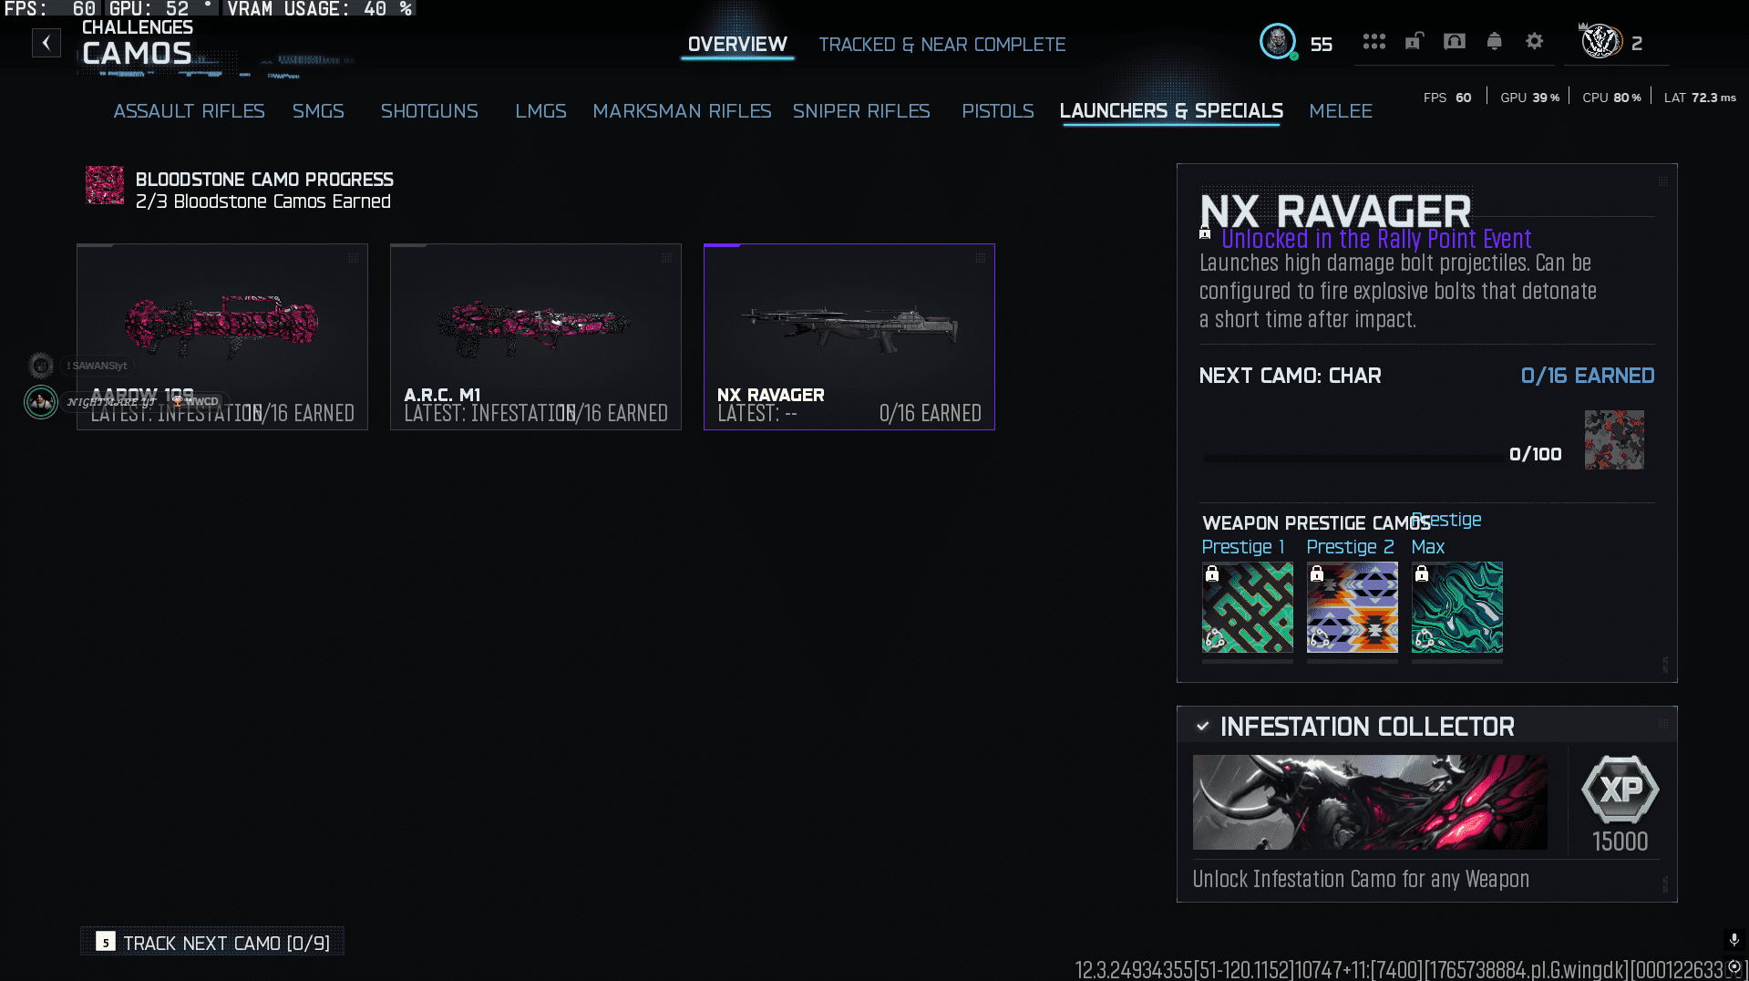Click the player profile avatar at level 55
Screen dimensions: 1749x981
1278,42
